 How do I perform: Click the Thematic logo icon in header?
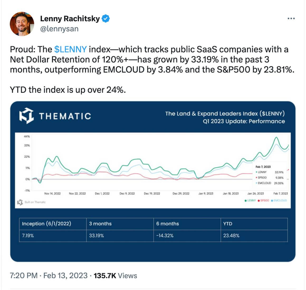[x=26, y=115]
